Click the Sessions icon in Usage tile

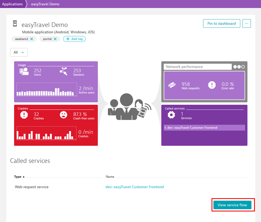63,71
